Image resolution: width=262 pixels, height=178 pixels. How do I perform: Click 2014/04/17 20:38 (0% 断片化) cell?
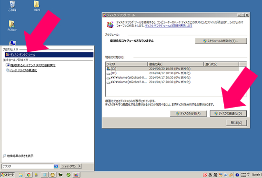170,73
